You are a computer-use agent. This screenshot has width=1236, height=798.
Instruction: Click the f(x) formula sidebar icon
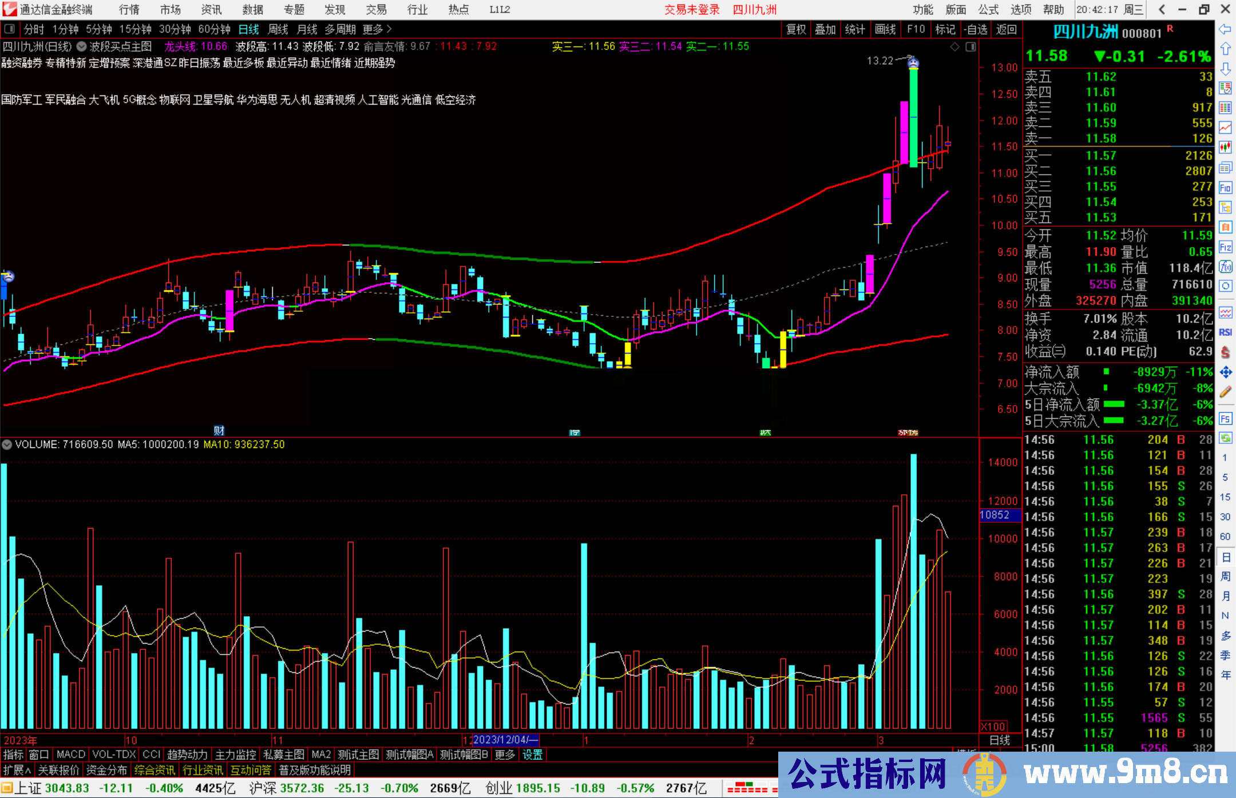click(x=1225, y=267)
